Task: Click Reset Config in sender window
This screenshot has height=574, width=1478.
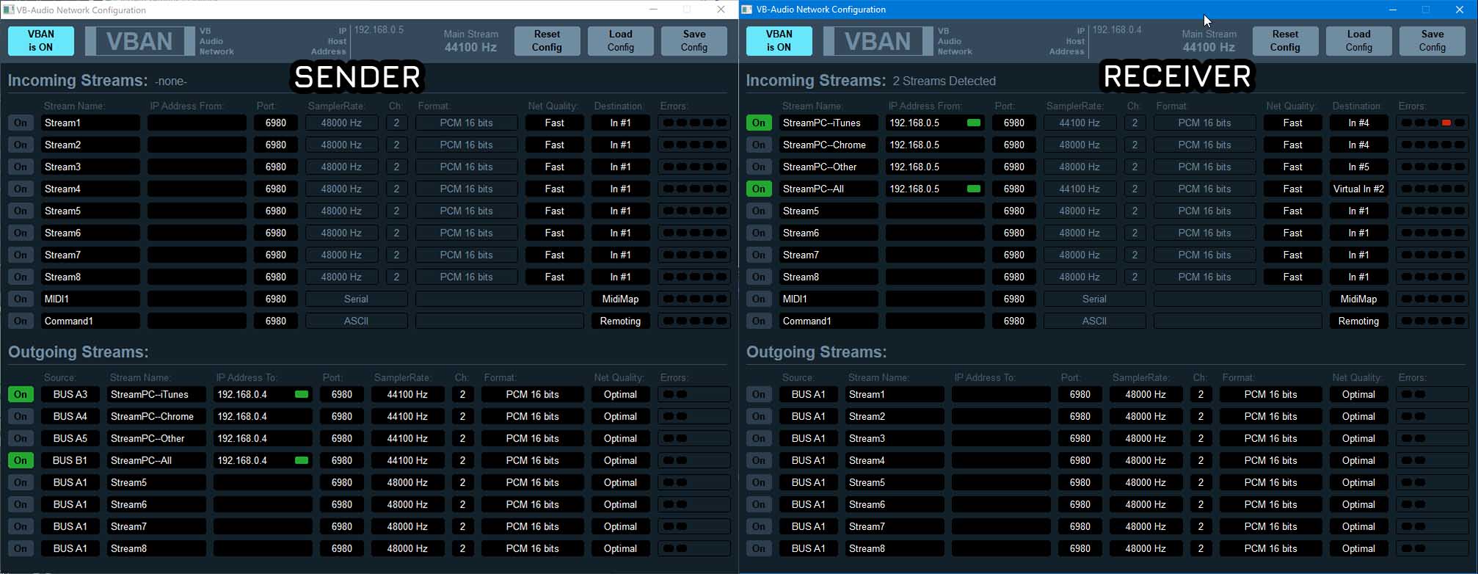Action: pyautogui.click(x=547, y=40)
